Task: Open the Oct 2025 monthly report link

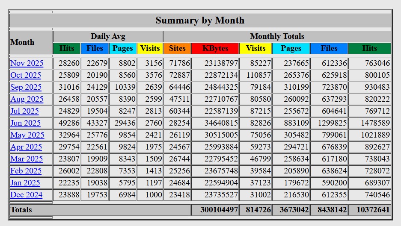Action: 26,75
